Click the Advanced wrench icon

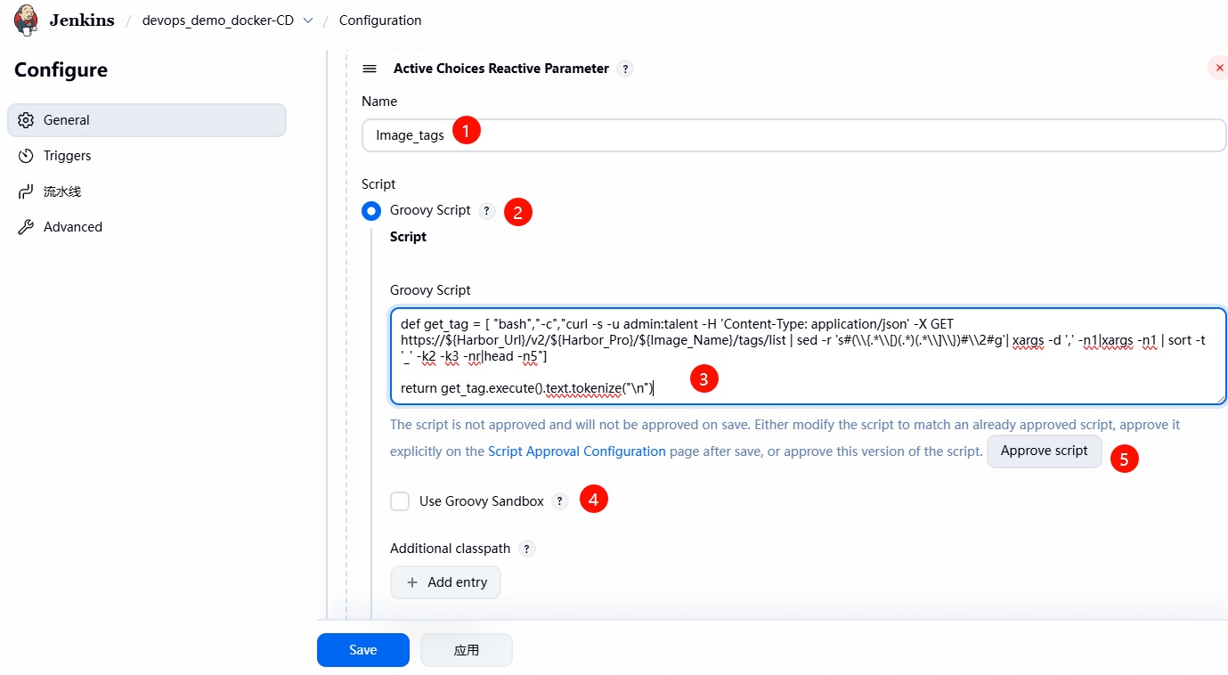(26, 227)
